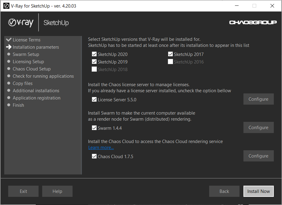Click Check for running applications step
Viewport: 282px width, 205px height.
(x=43, y=76)
